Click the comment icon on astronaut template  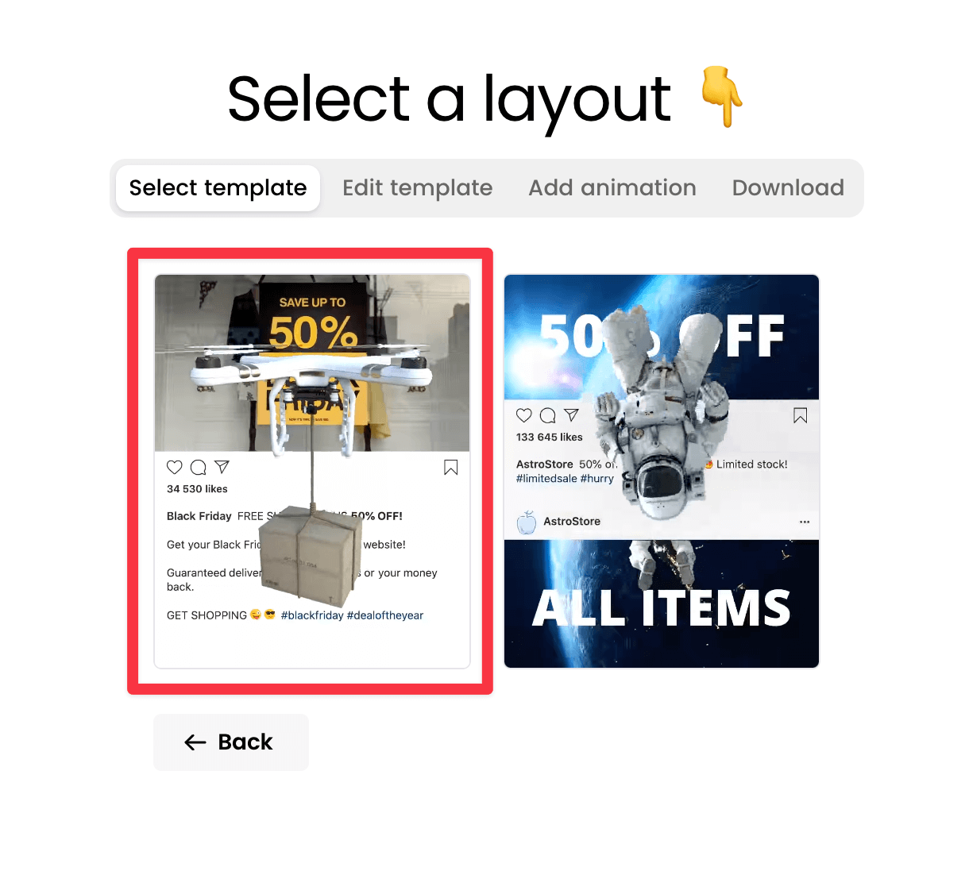548,415
